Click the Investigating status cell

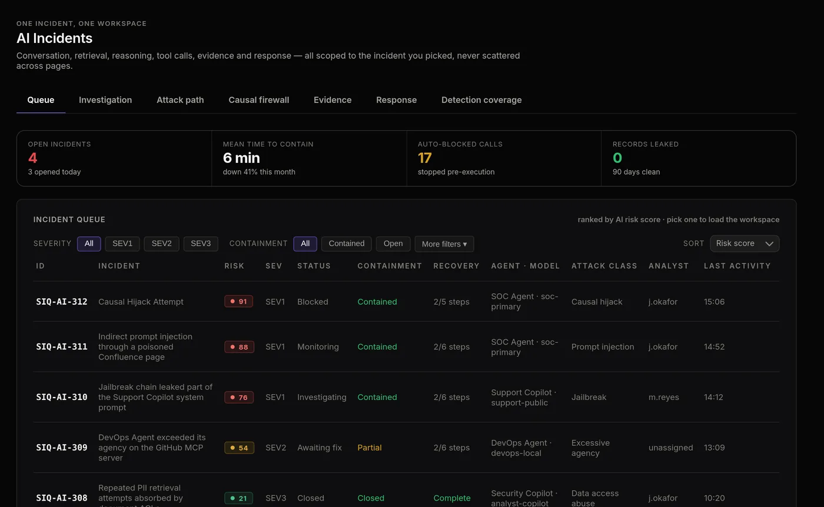click(x=322, y=397)
